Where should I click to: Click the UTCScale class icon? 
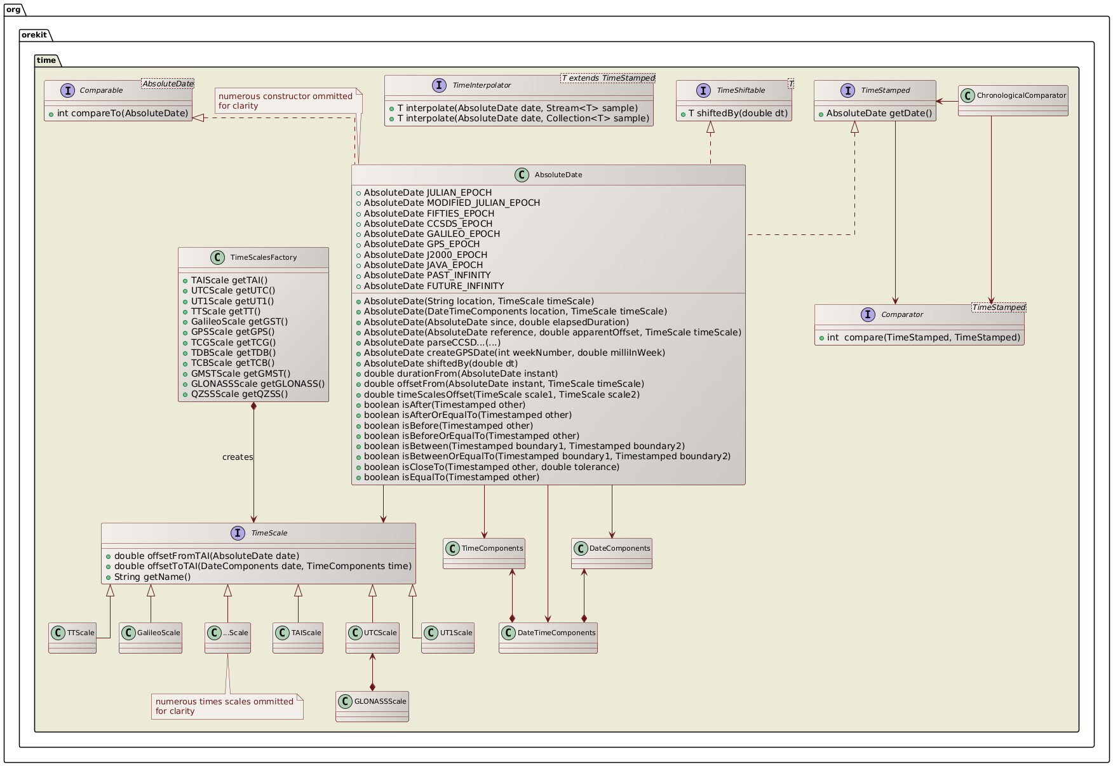pos(354,633)
